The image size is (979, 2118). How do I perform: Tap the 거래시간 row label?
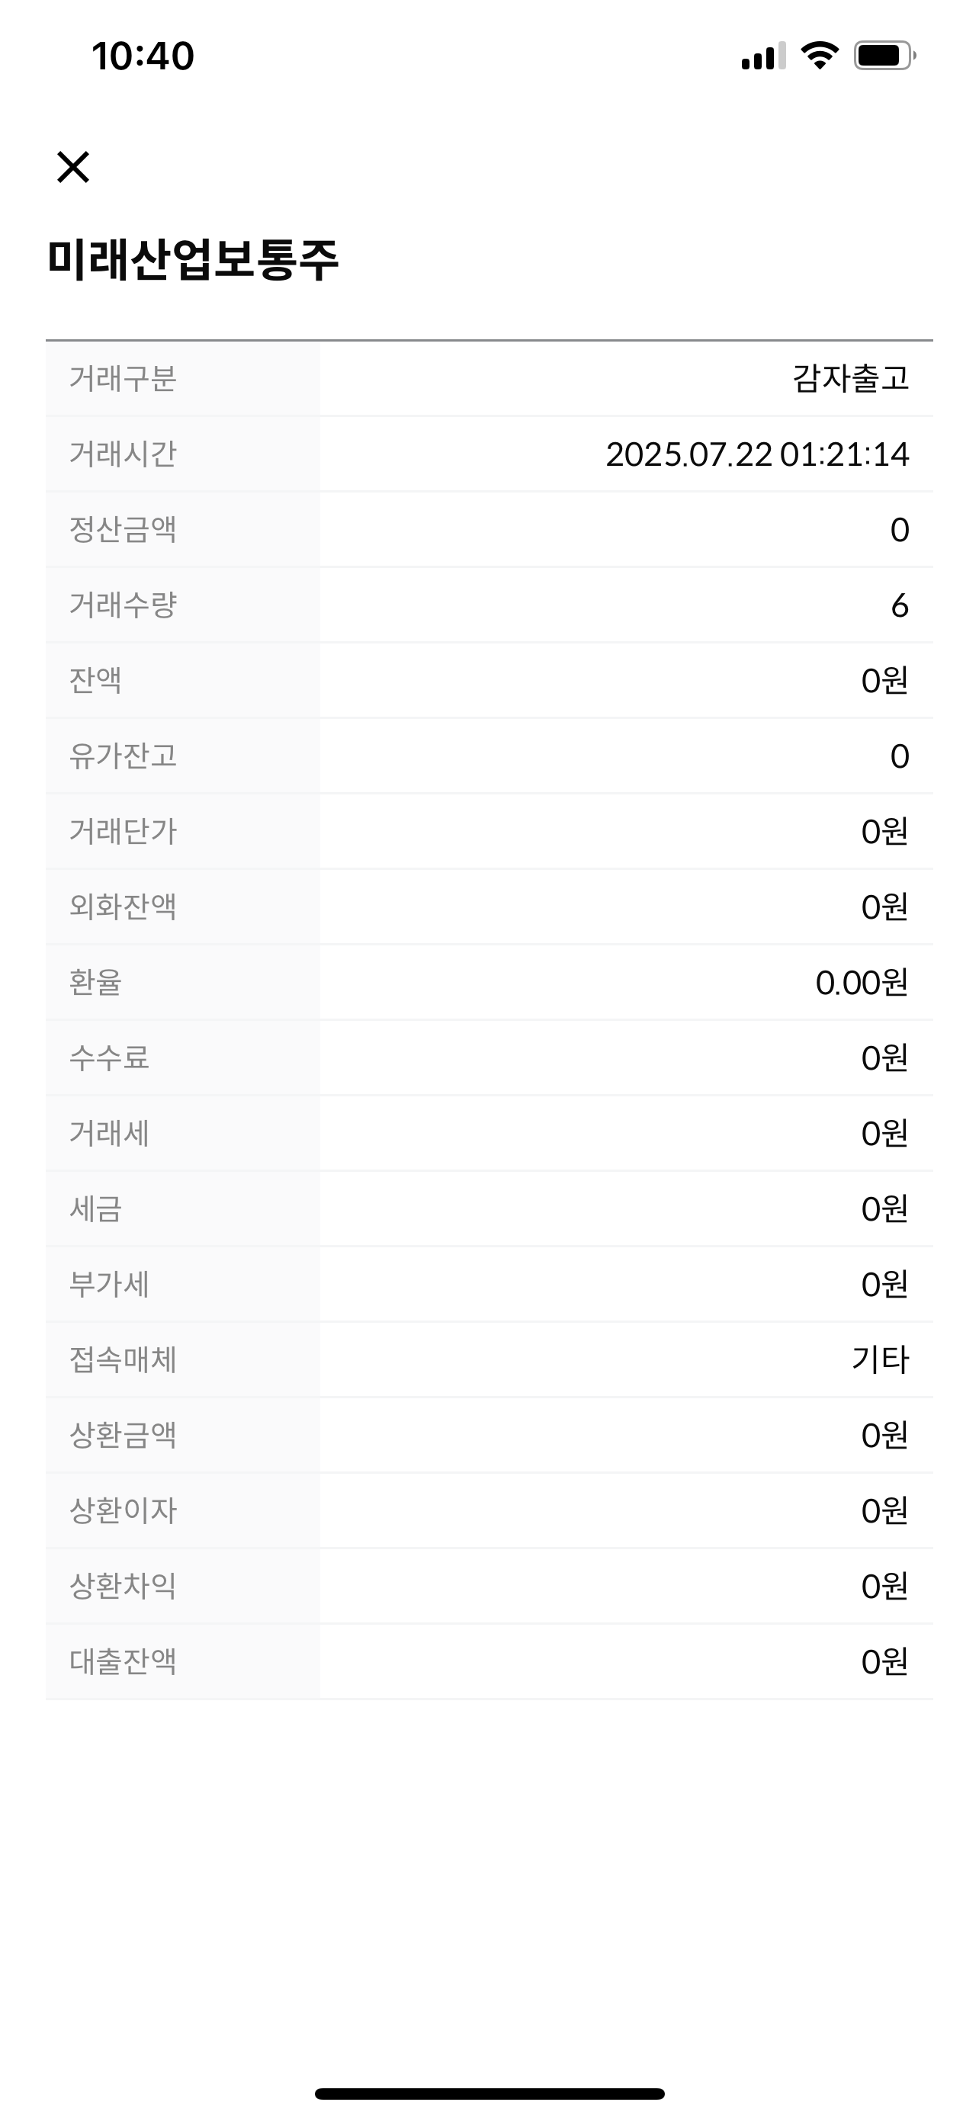[124, 454]
